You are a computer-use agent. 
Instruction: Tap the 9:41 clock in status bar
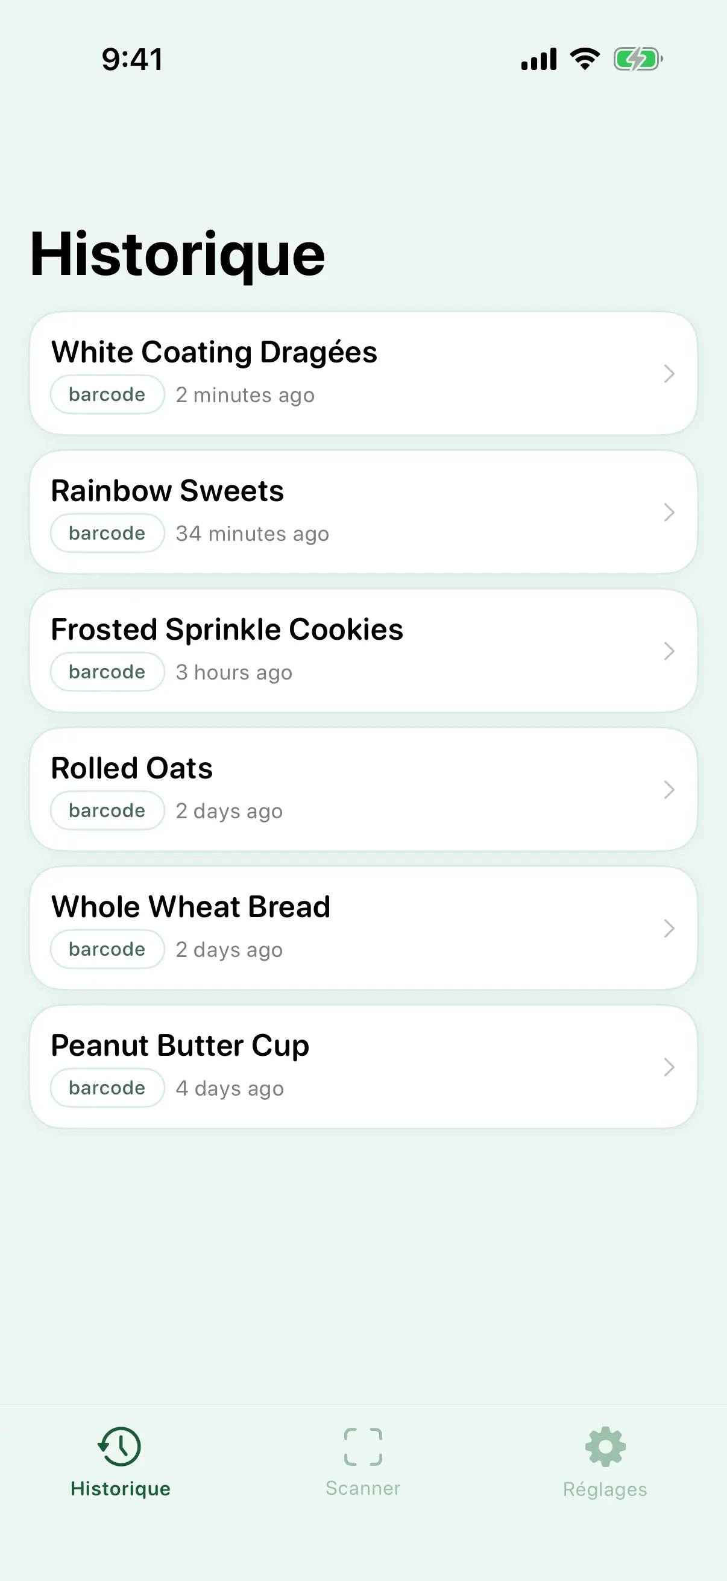click(133, 60)
